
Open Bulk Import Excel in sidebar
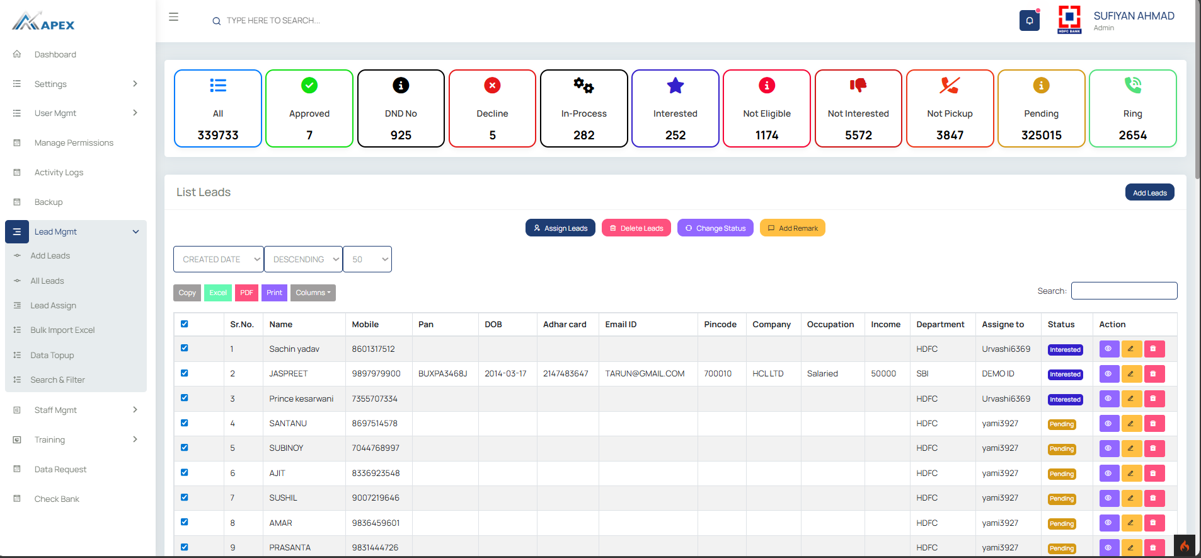62,330
